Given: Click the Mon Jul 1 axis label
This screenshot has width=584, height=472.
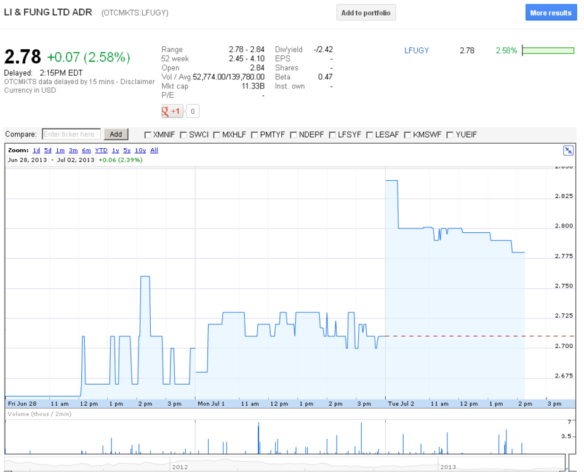Looking at the screenshot, I should (x=211, y=404).
